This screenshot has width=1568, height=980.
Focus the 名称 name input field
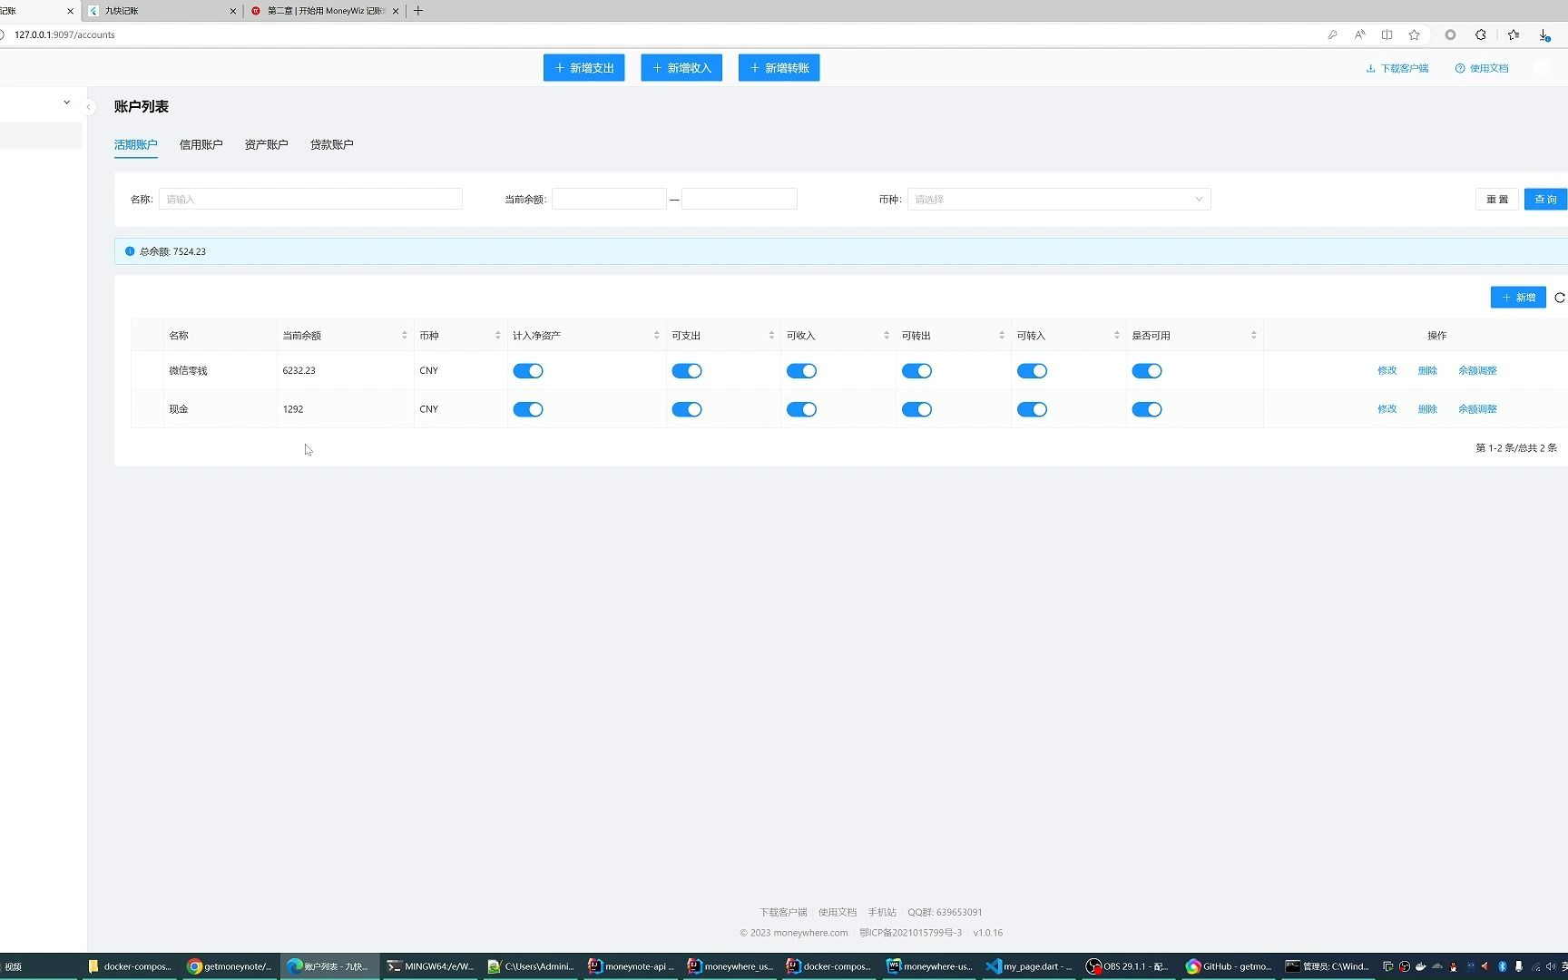tap(310, 200)
